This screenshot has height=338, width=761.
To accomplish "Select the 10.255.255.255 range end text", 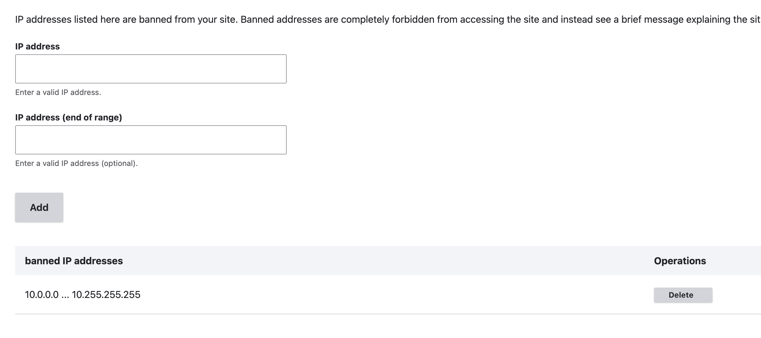I will coord(106,294).
